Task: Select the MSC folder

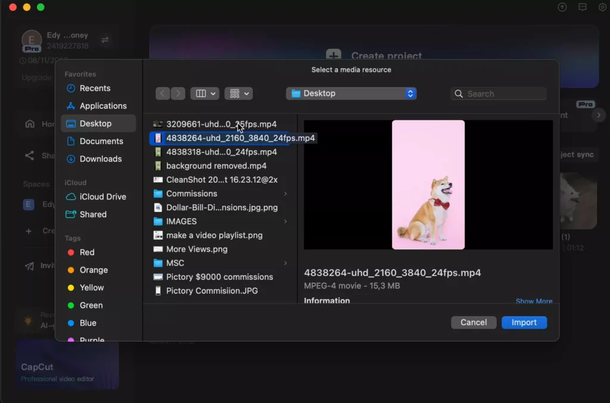Action: [x=175, y=263]
